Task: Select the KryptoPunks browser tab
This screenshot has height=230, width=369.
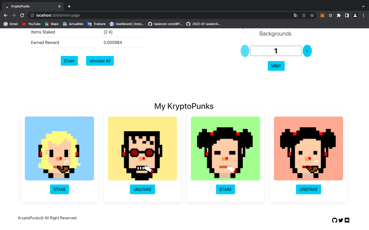Action: (33, 6)
